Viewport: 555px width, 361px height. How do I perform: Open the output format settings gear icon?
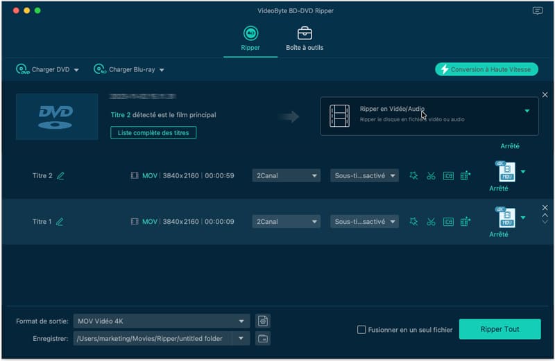tap(262, 321)
